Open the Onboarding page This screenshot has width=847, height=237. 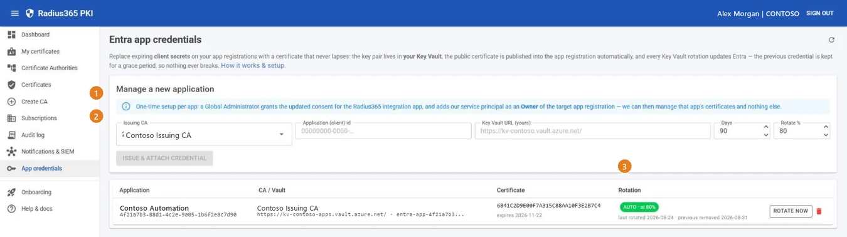[50, 192]
